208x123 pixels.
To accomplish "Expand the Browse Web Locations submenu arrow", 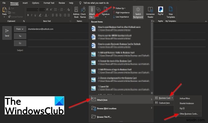I will point(151,108).
